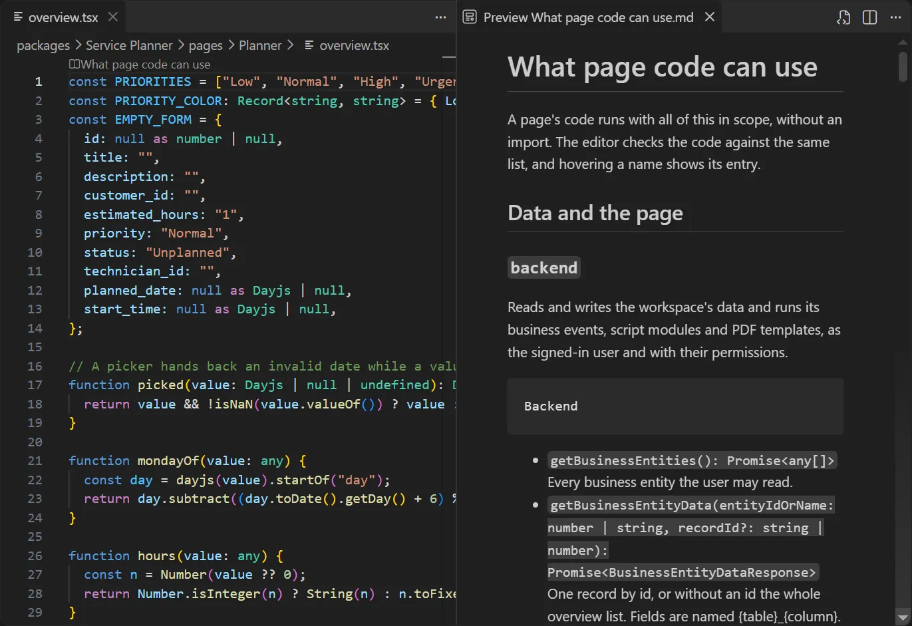Click 'isInteger' on line 28
The width and height of the screenshot is (912, 626).
click(x=226, y=594)
